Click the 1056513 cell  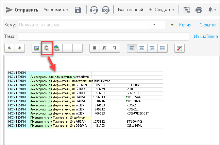tap(99, 97)
